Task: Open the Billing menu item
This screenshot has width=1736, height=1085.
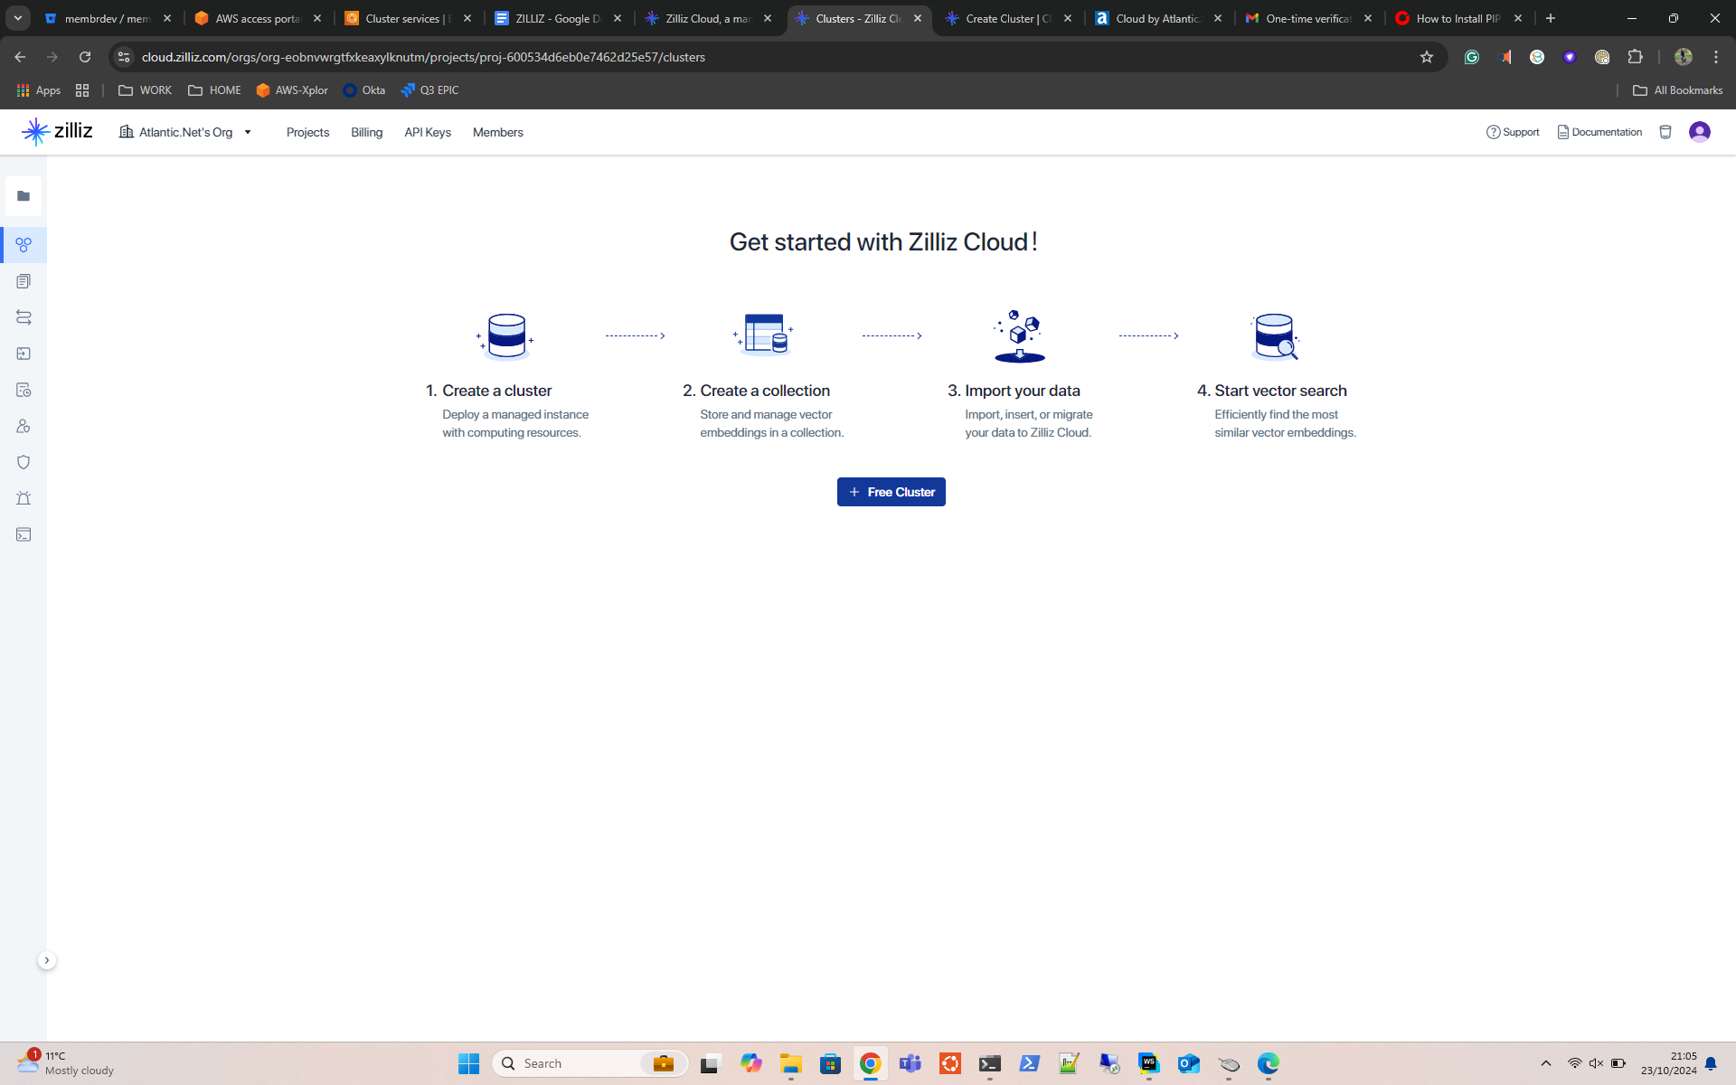Action: [366, 132]
